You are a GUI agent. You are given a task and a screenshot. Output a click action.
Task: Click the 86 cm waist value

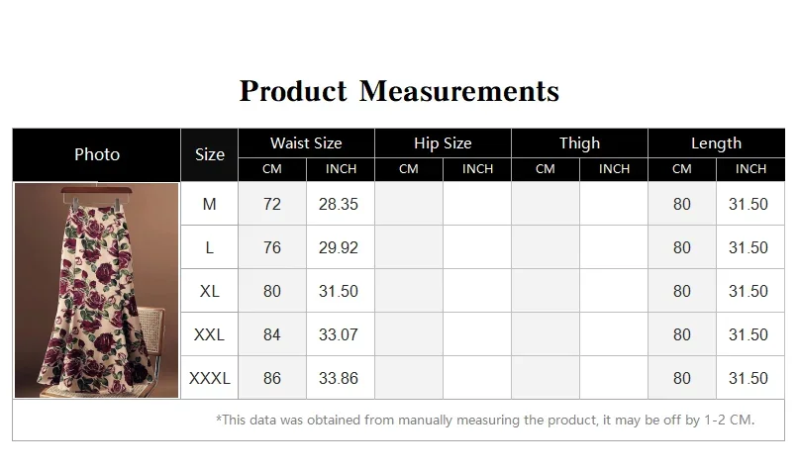(272, 378)
